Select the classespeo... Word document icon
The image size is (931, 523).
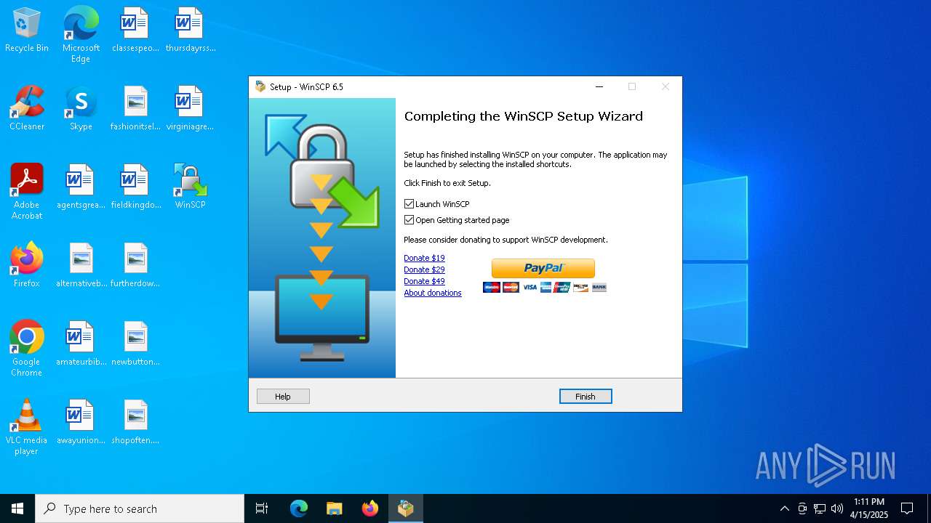tap(135, 31)
